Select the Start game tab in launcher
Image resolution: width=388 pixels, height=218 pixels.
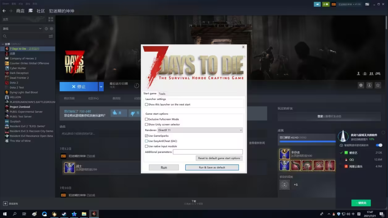point(150,93)
